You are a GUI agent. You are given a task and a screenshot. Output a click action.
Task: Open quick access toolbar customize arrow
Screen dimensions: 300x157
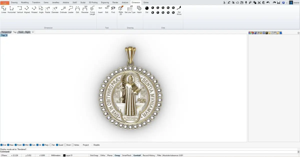click(x=287, y=3)
